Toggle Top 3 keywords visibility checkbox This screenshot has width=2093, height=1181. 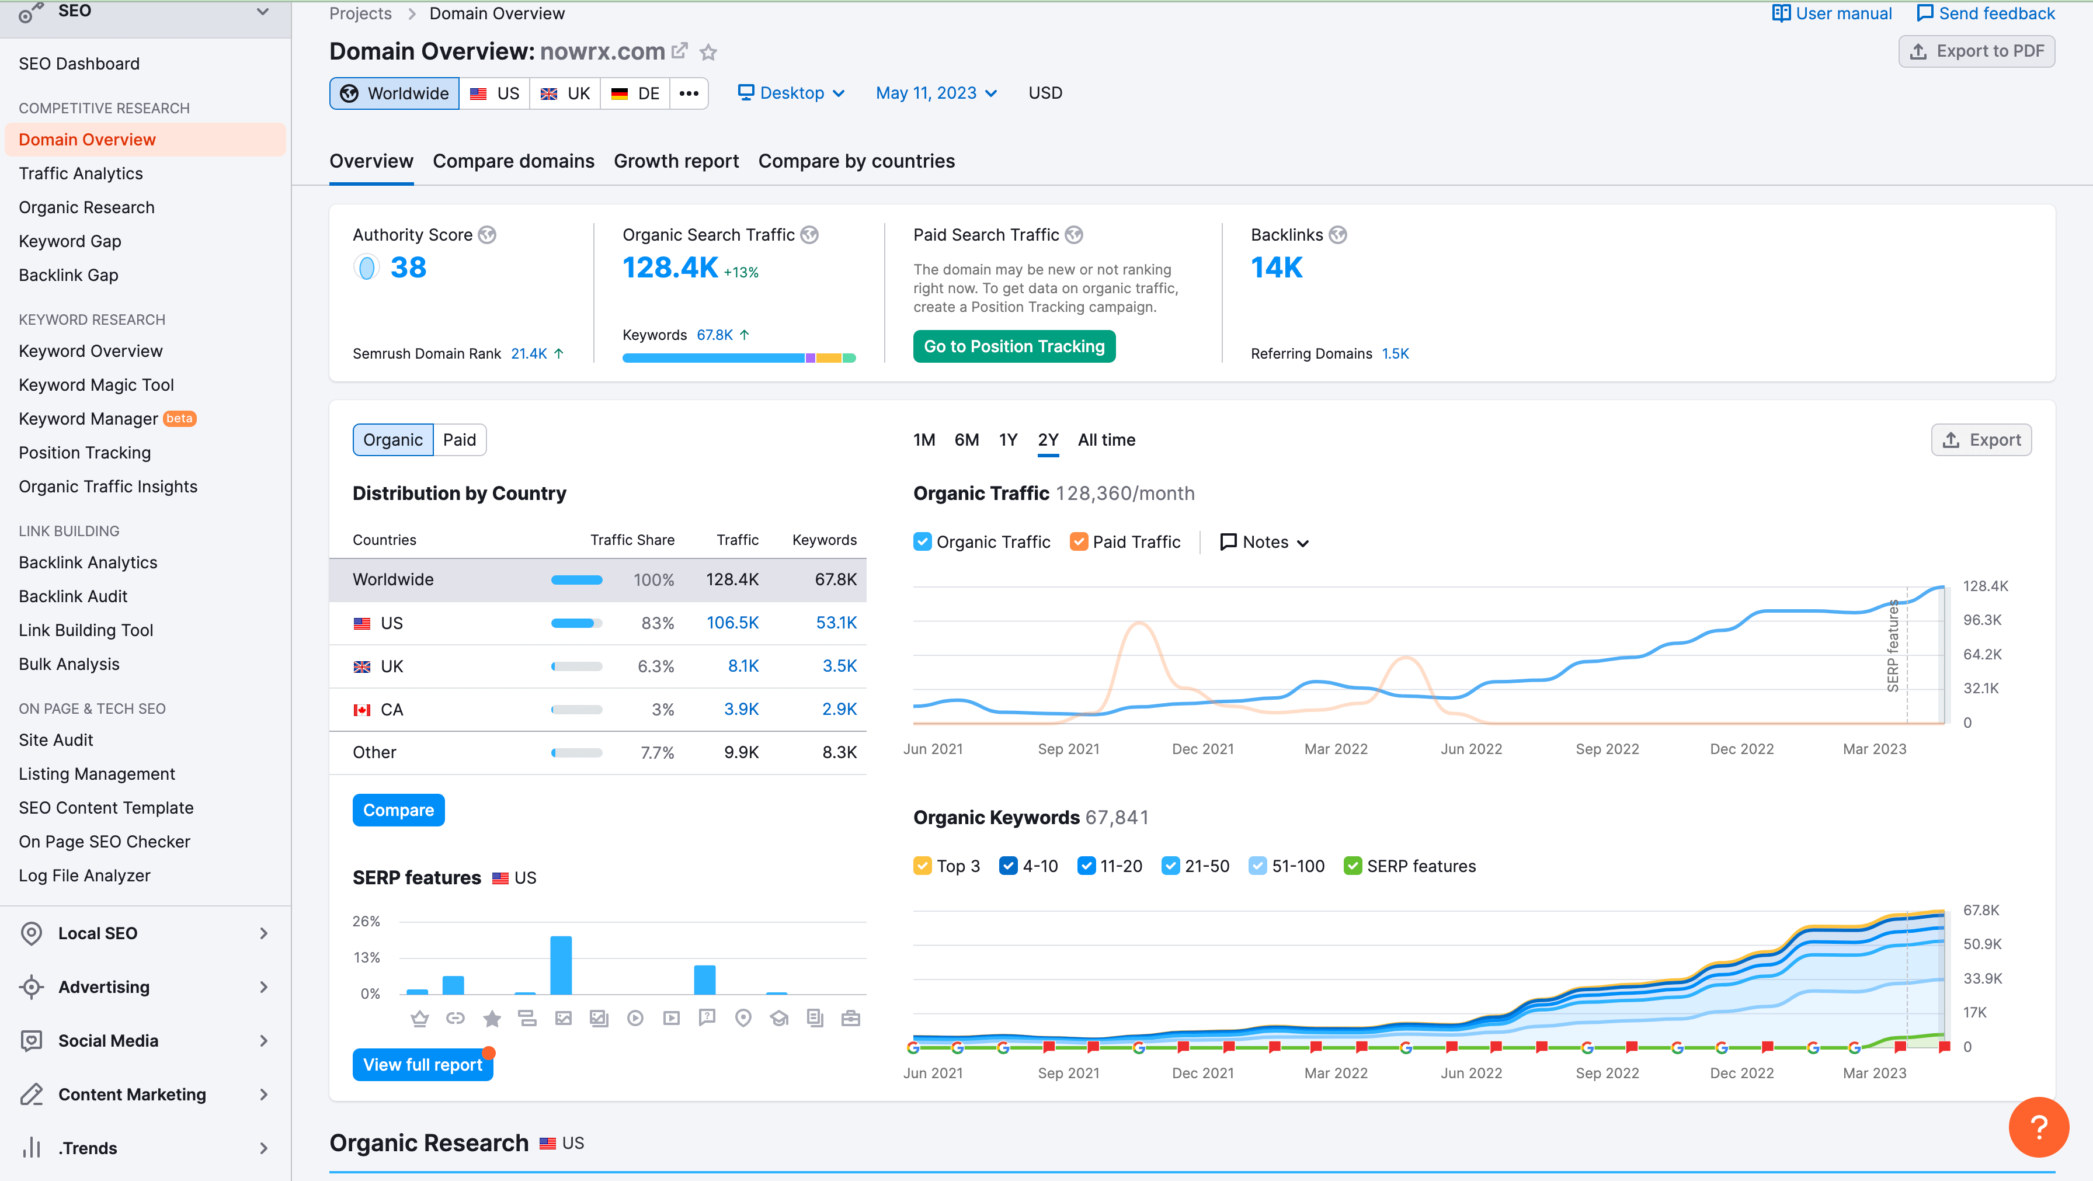tap(923, 864)
